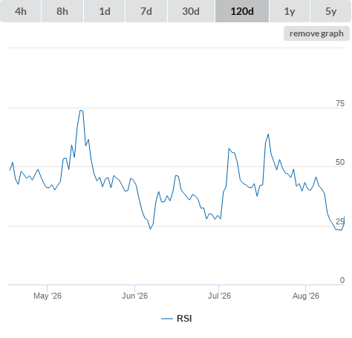Screen dimensions: 352x338
Task: Click the Aug '26 axis label
Action: 306,296
